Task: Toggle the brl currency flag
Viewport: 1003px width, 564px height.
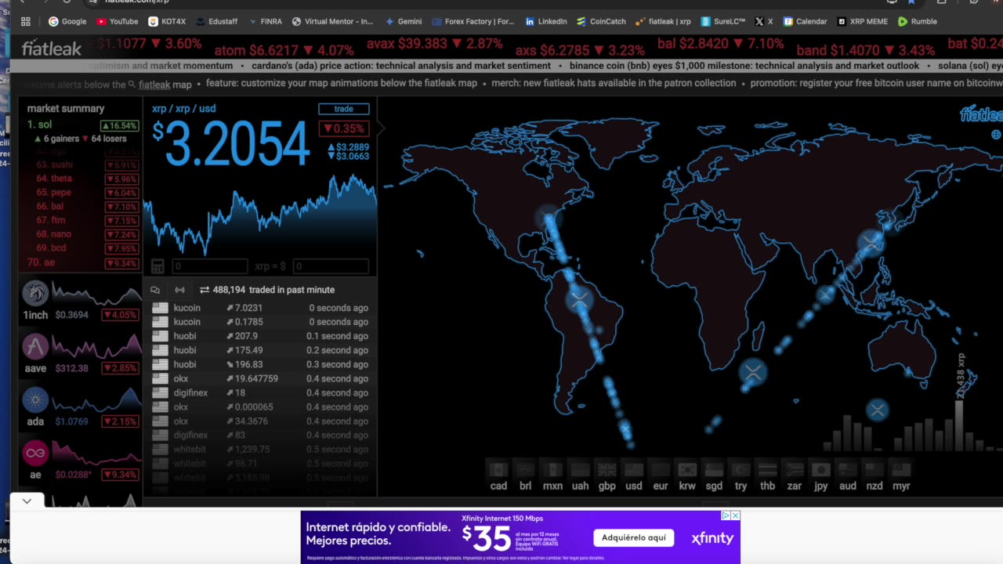Action: tap(525, 470)
